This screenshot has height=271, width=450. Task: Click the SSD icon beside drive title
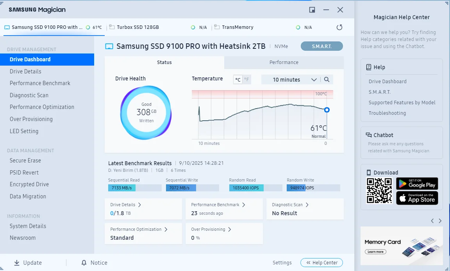point(109,46)
